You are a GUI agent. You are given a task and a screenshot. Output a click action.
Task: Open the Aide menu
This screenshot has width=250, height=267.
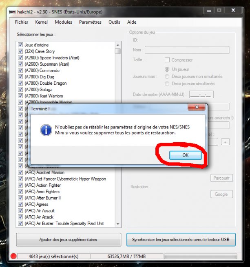[x=132, y=22]
